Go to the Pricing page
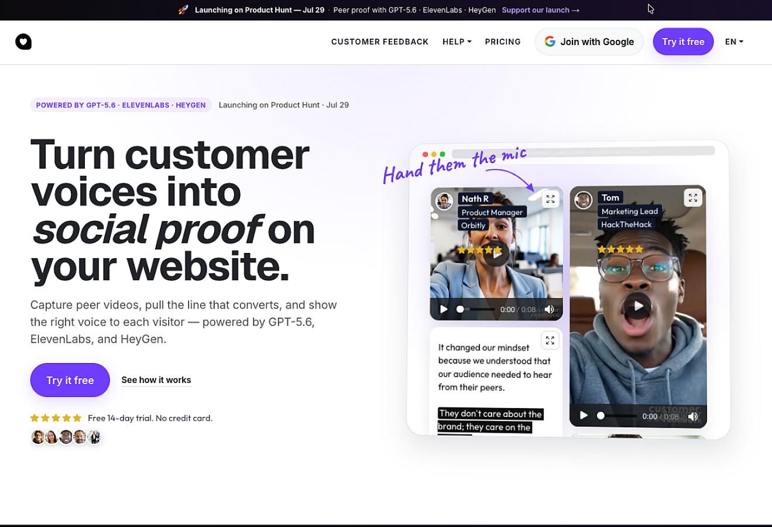 (x=503, y=42)
